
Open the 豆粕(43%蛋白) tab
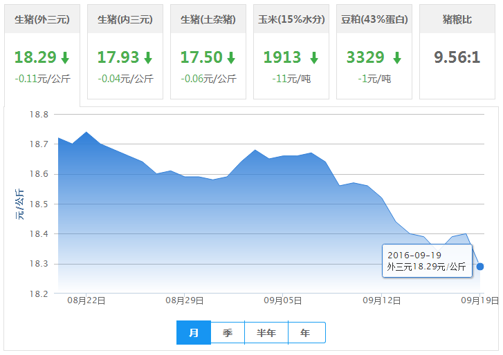pyautogui.click(x=374, y=52)
